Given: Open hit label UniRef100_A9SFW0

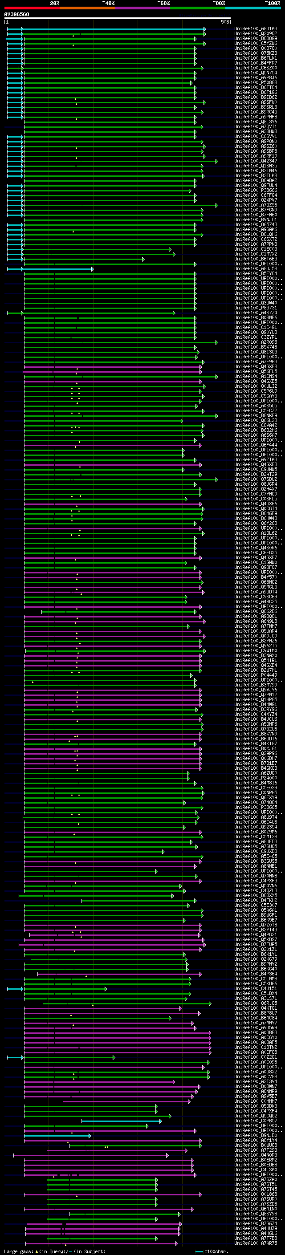Looking at the screenshot, I should [x=256, y=102].
